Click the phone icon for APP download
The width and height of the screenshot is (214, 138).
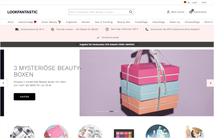(x=147, y=29)
